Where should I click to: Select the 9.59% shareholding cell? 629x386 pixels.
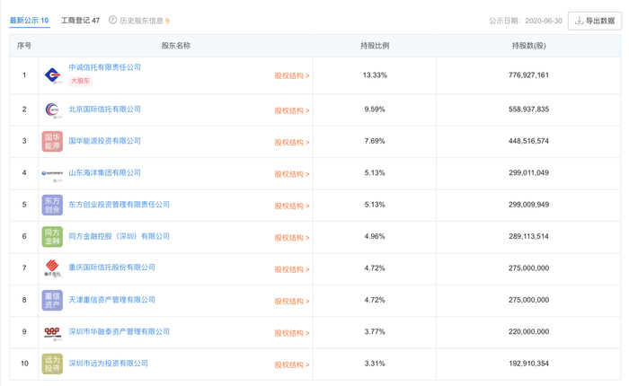(375, 109)
